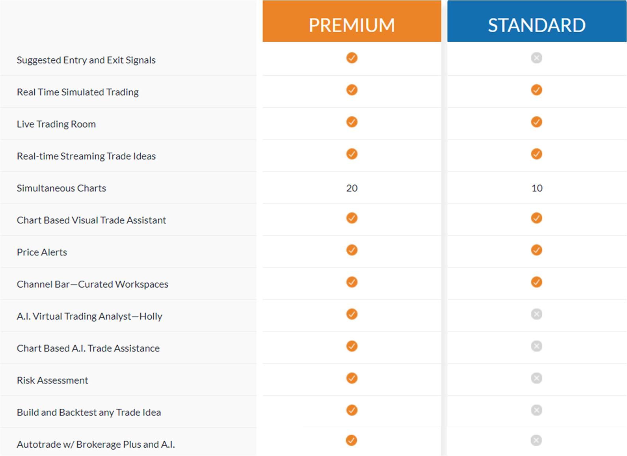This screenshot has height=456, width=627.
Task: Click Standard simultaneous charts value 10
Action: (537, 188)
